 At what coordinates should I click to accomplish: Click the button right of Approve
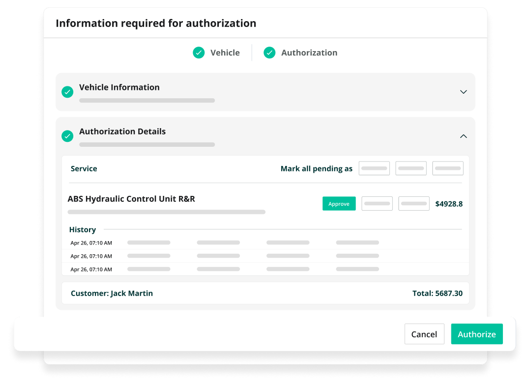click(x=377, y=204)
